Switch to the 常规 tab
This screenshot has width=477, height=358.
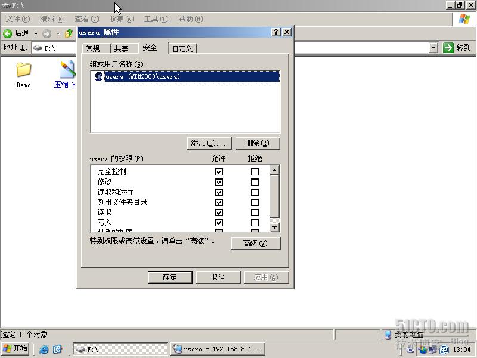pyautogui.click(x=96, y=48)
